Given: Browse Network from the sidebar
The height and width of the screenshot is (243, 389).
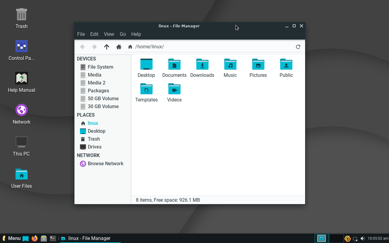Looking at the screenshot, I should [105, 163].
